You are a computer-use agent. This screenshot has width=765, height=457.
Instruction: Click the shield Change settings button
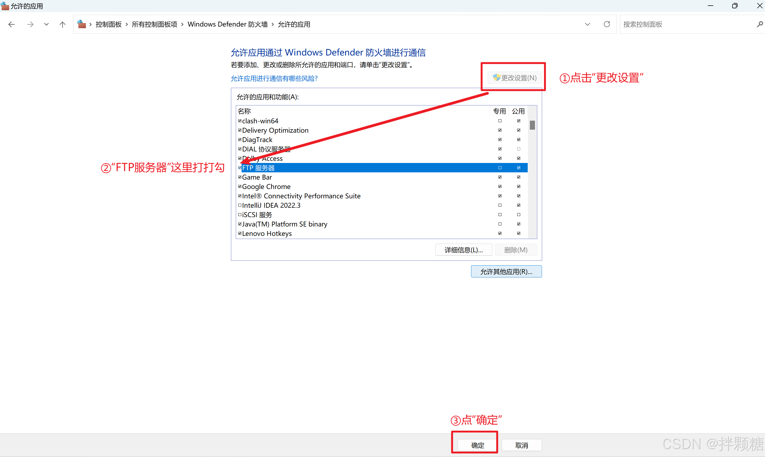click(x=514, y=78)
